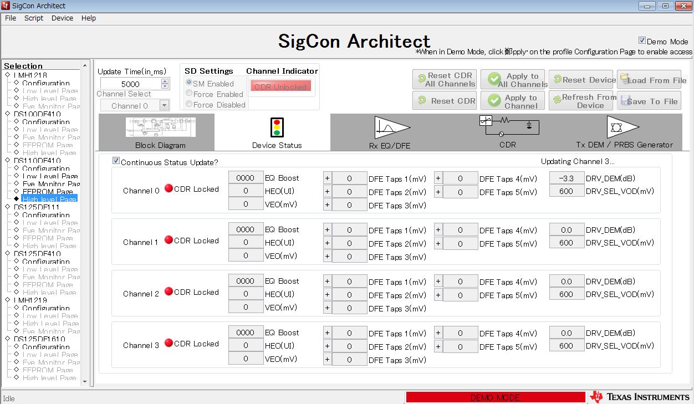Click the Texas Instruments logo
694x404 pixels.
pos(640,397)
